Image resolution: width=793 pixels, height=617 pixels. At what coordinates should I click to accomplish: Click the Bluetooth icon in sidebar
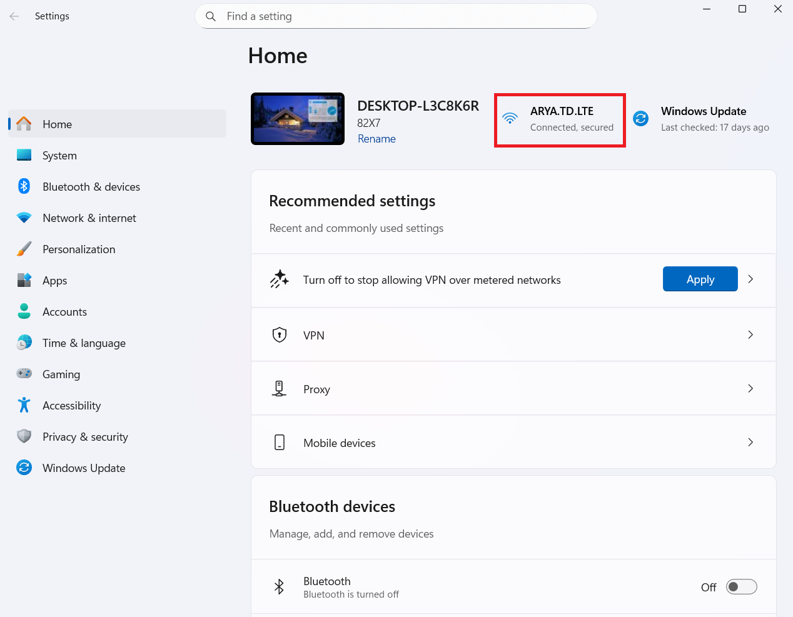click(24, 186)
